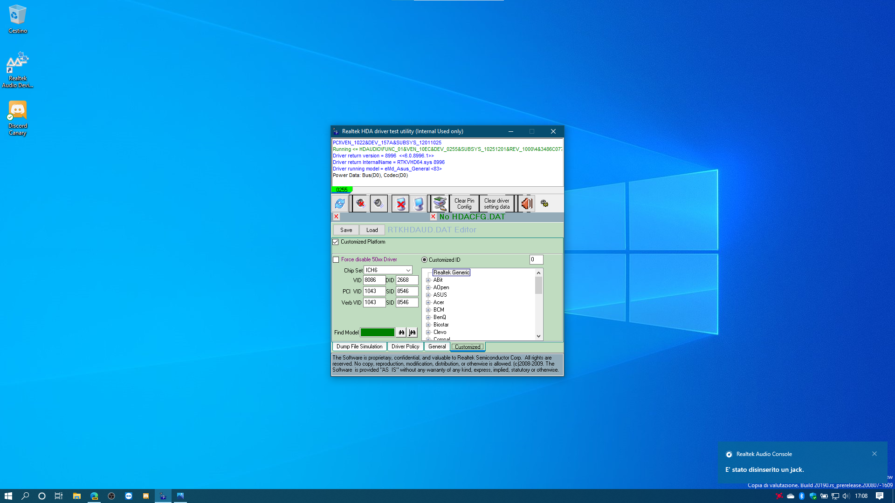The width and height of the screenshot is (895, 503).
Task: Select the Customized tab
Action: (468, 347)
